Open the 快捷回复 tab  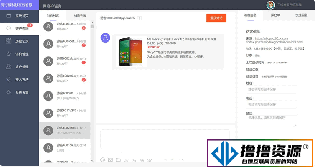pos(301,15)
